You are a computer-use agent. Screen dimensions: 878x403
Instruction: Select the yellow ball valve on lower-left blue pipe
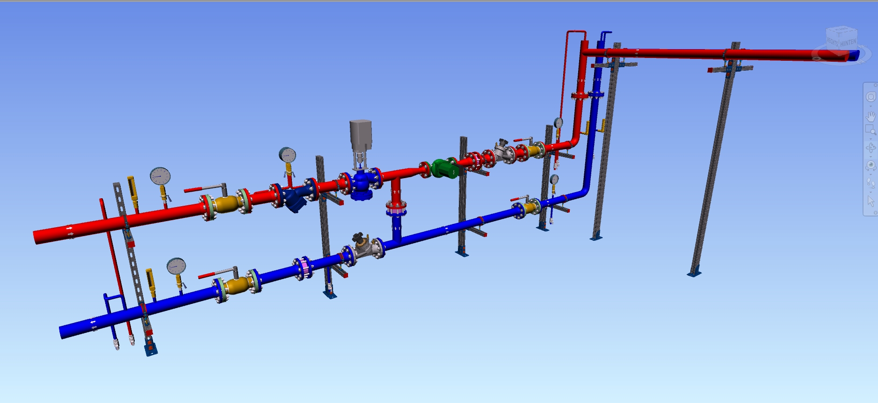(x=237, y=286)
